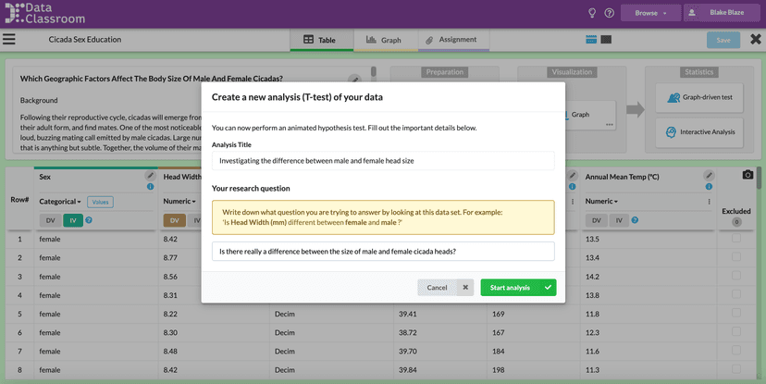Toggle DV for Head Width column
Viewport: 766px width, 384px height.
pos(175,220)
